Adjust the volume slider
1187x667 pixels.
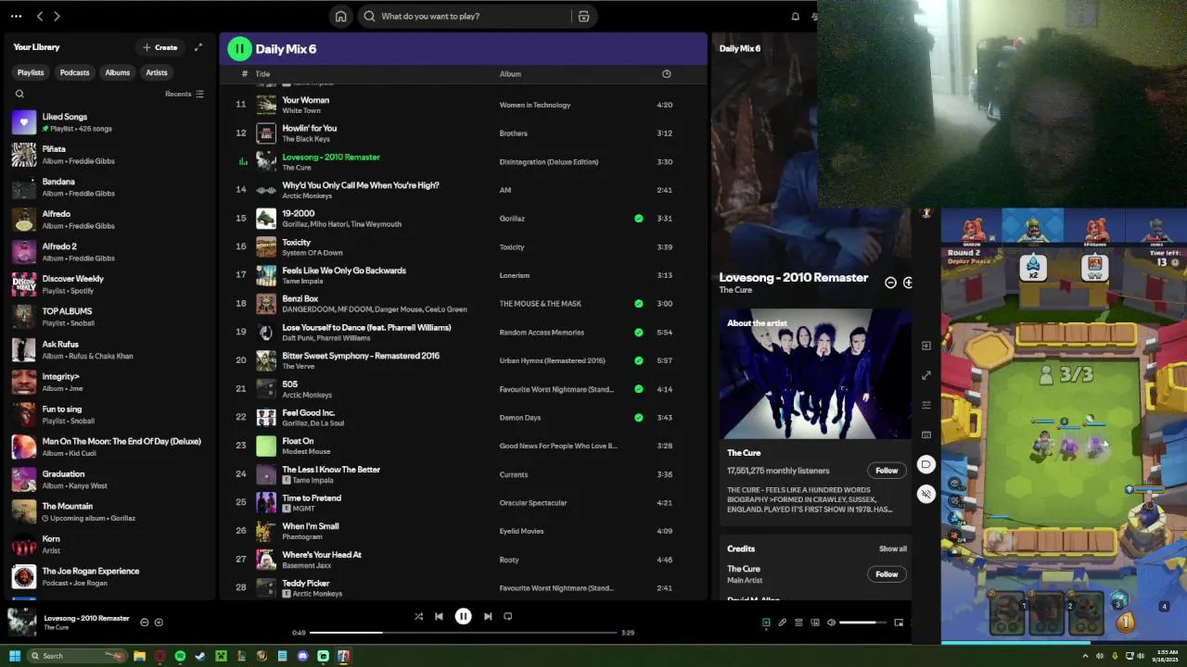point(862,623)
